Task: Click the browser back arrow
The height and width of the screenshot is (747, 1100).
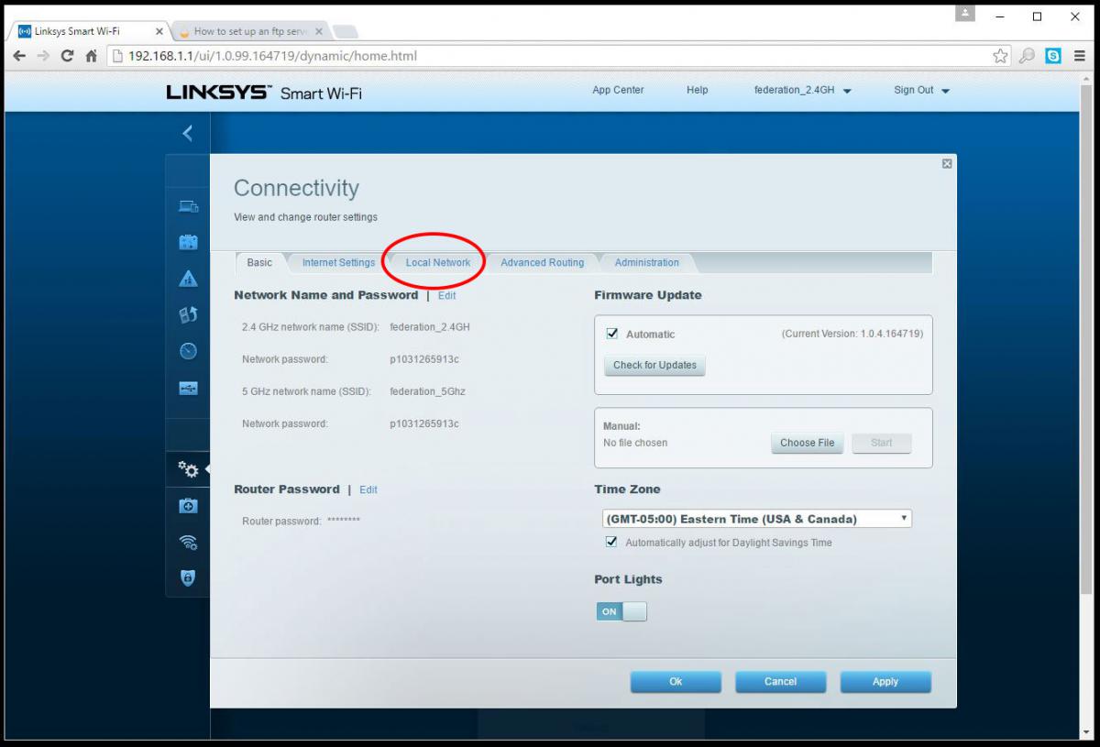Action: click(19, 56)
